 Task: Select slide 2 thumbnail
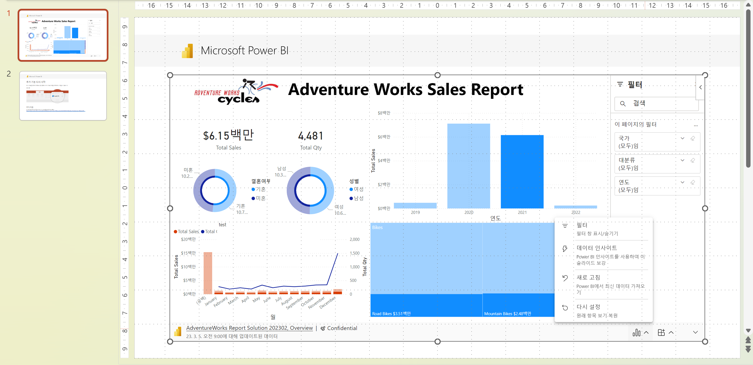pyautogui.click(x=63, y=96)
